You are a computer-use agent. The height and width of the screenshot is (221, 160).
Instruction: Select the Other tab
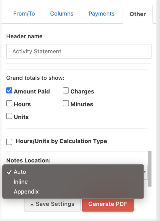(138, 14)
